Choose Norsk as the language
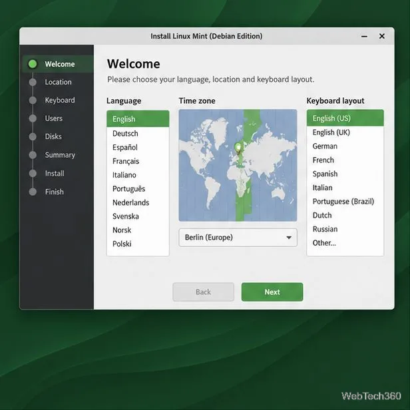The height and width of the screenshot is (410, 410). (x=138, y=230)
